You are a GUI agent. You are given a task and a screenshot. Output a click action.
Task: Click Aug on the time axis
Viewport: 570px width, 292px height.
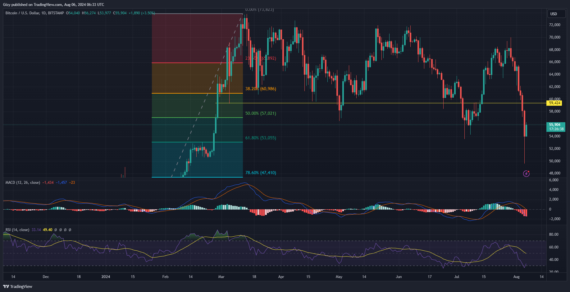click(x=517, y=277)
